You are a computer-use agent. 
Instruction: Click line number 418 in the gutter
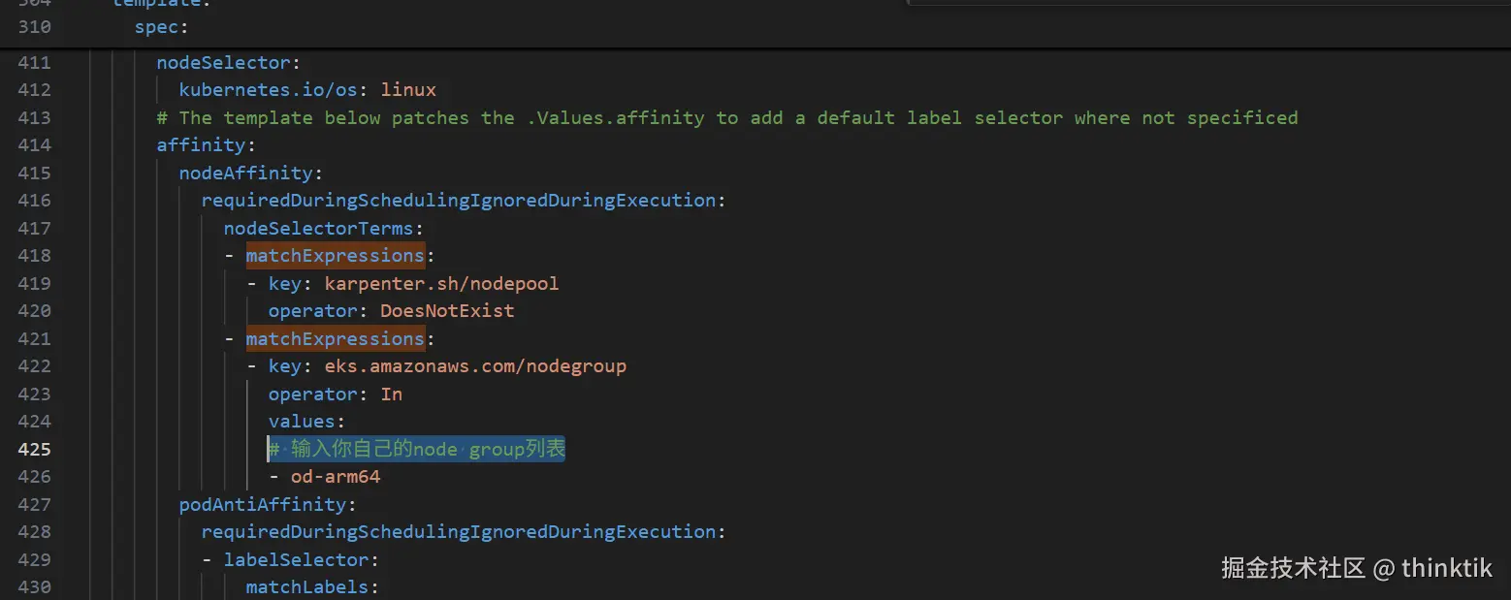34,256
